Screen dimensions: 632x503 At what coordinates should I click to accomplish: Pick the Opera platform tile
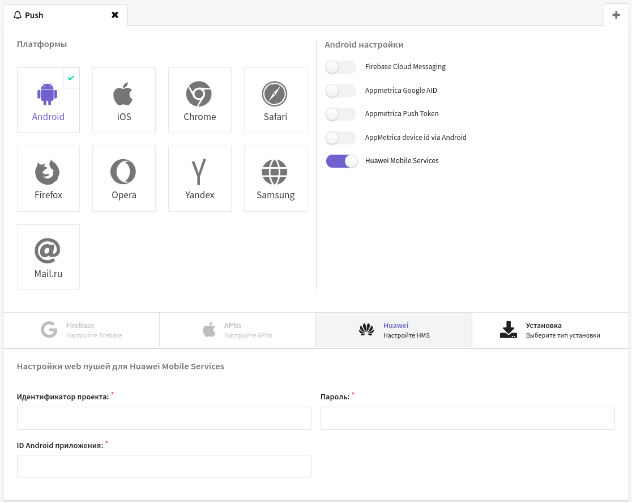click(124, 178)
